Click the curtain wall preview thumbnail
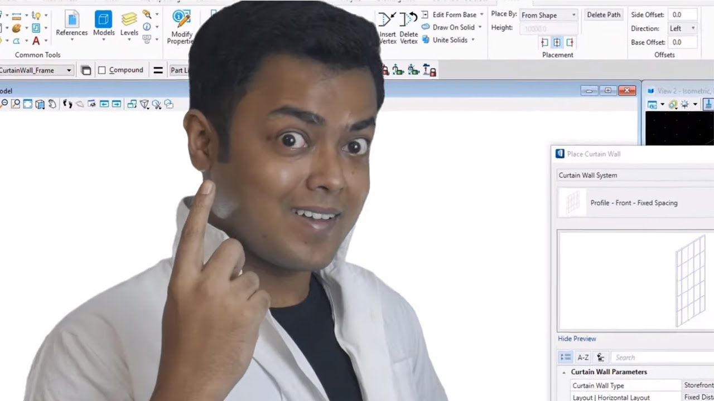The width and height of the screenshot is (714, 401). pyautogui.click(x=573, y=203)
